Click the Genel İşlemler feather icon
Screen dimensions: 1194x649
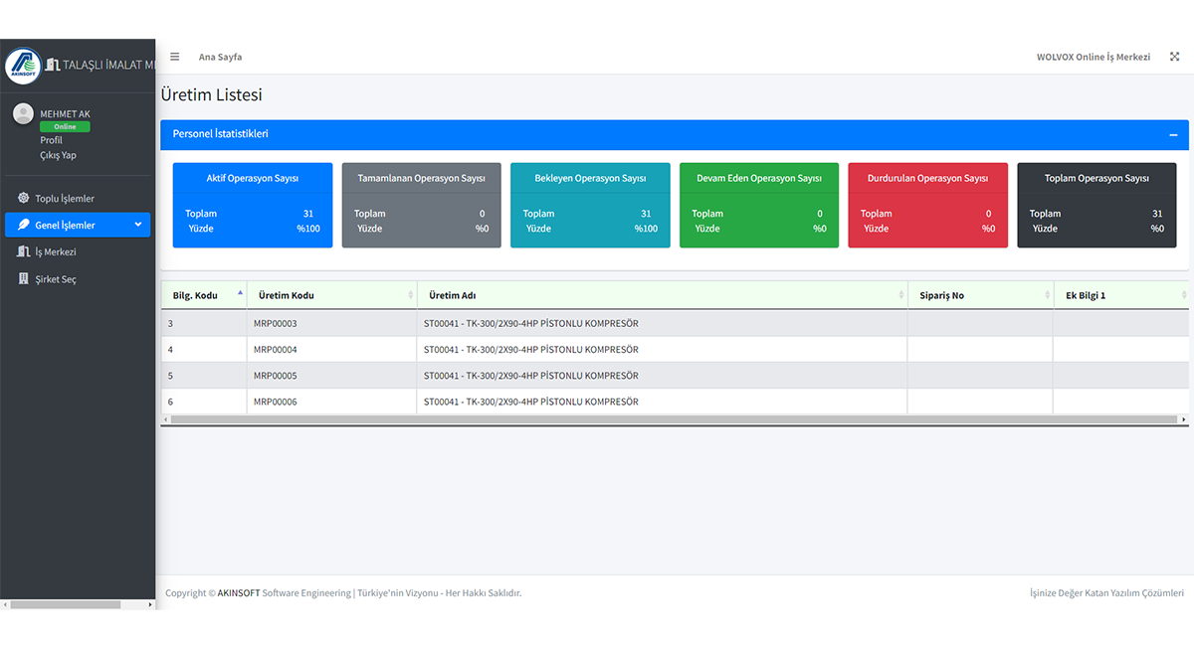(24, 226)
